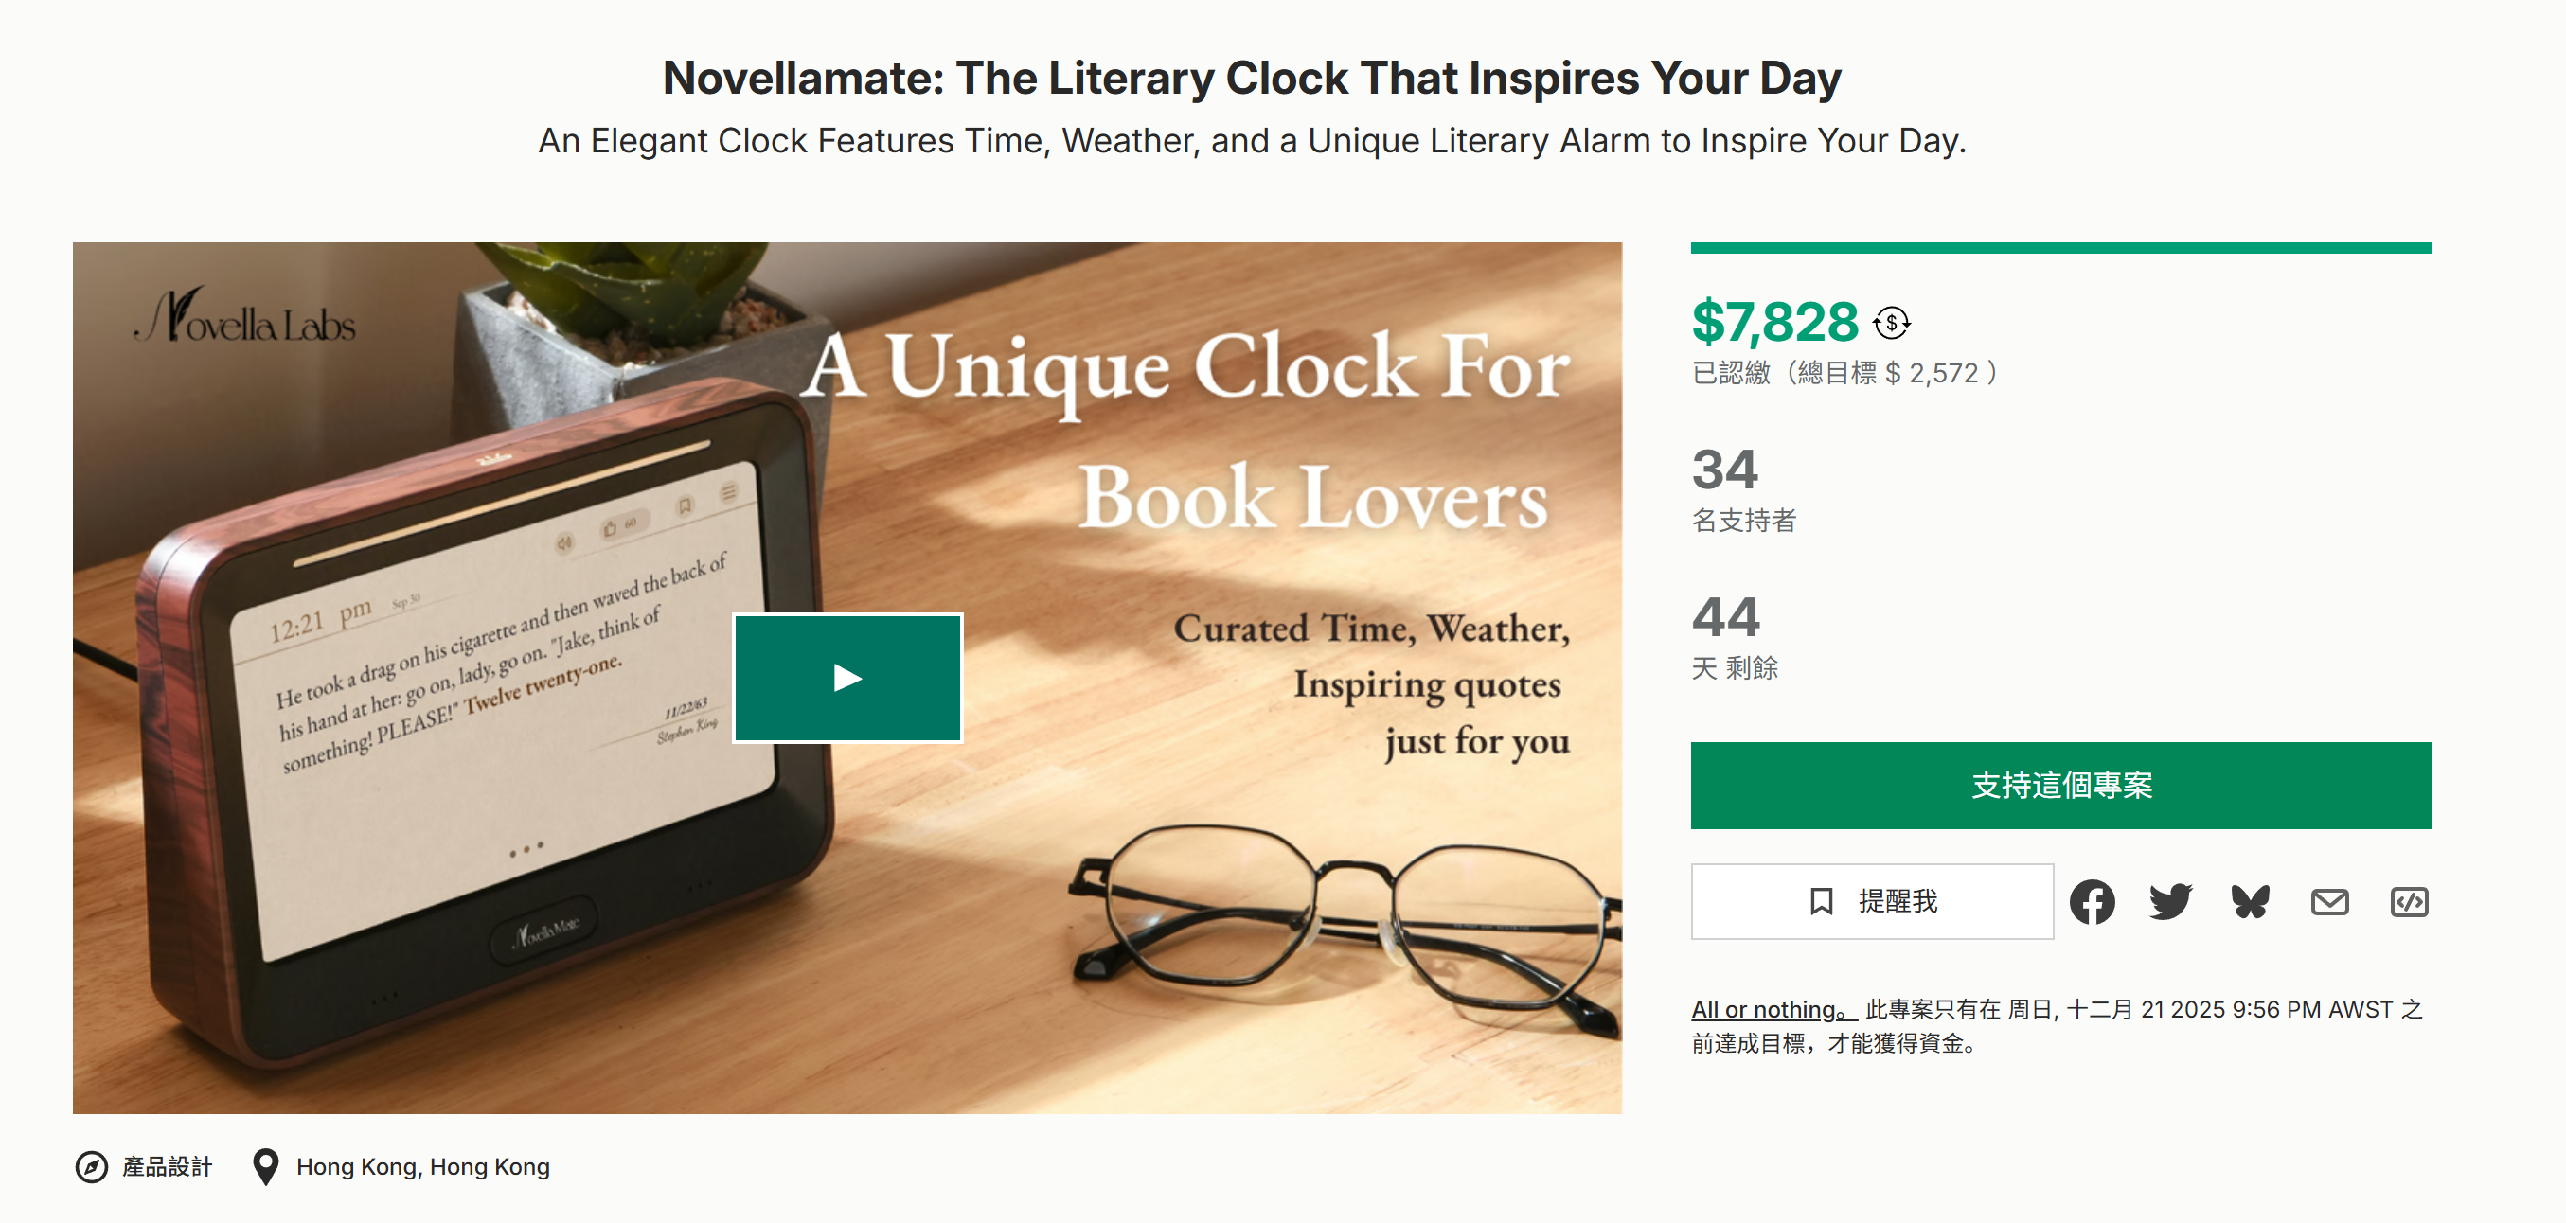Click the bookmark icon in 提醒我 button
The width and height of the screenshot is (2566, 1223).
(x=1821, y=902)
